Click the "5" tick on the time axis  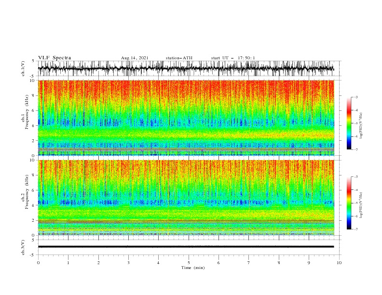coord(189,263)
